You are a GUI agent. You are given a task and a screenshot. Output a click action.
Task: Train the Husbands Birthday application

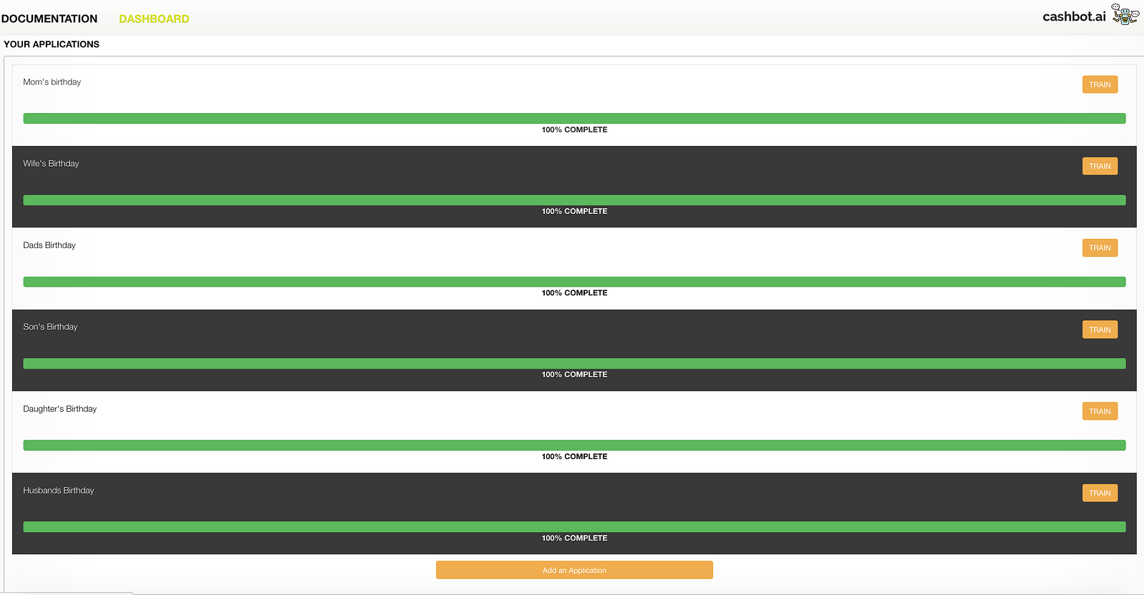1100,493
